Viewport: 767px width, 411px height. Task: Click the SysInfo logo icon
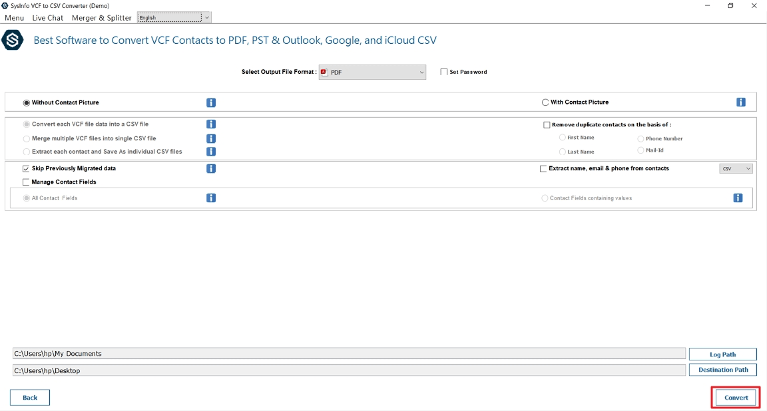(x=12, y=40)
